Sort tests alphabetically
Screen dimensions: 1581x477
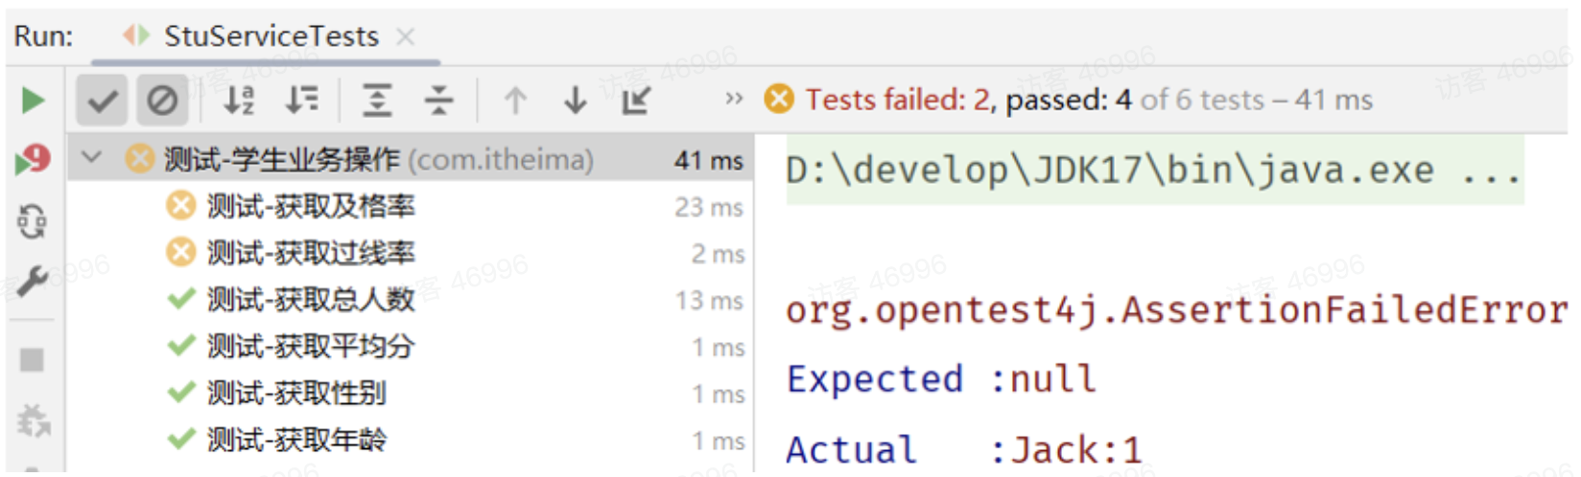click(239, 100)
